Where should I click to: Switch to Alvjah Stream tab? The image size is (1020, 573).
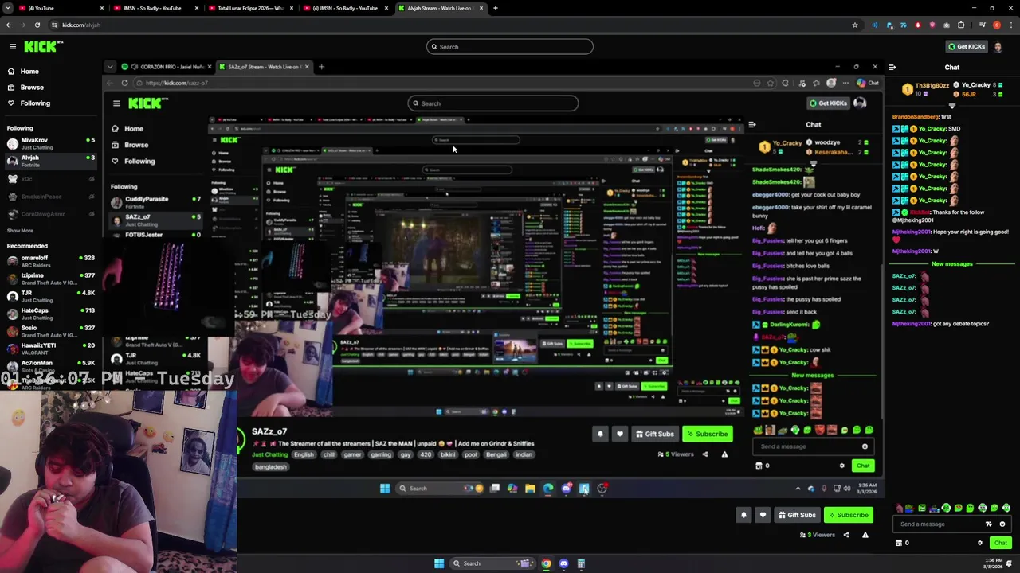point(440,8)
